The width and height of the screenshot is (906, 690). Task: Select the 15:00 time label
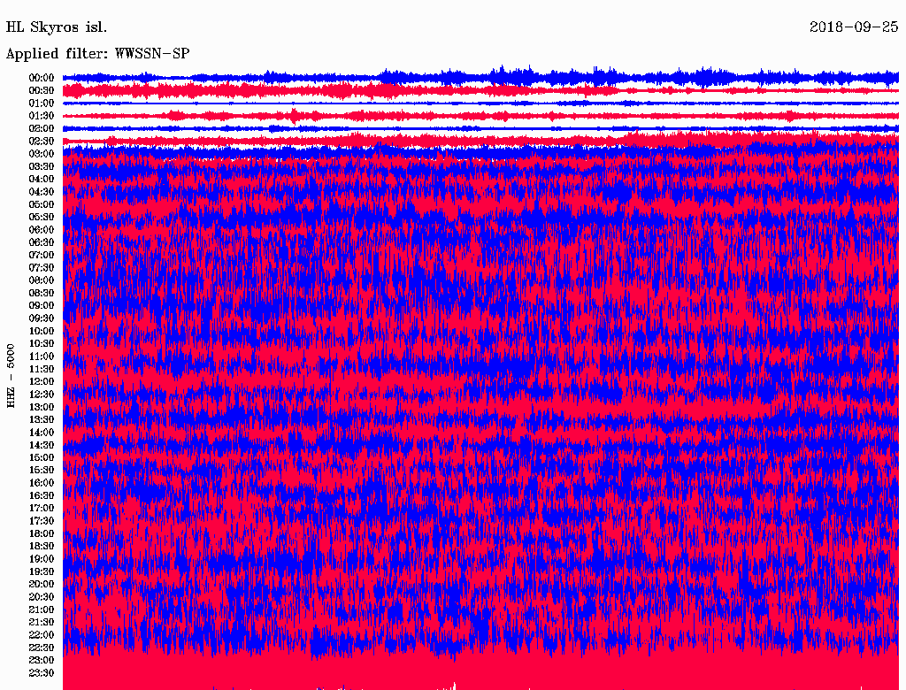click(x=42, y=457)
